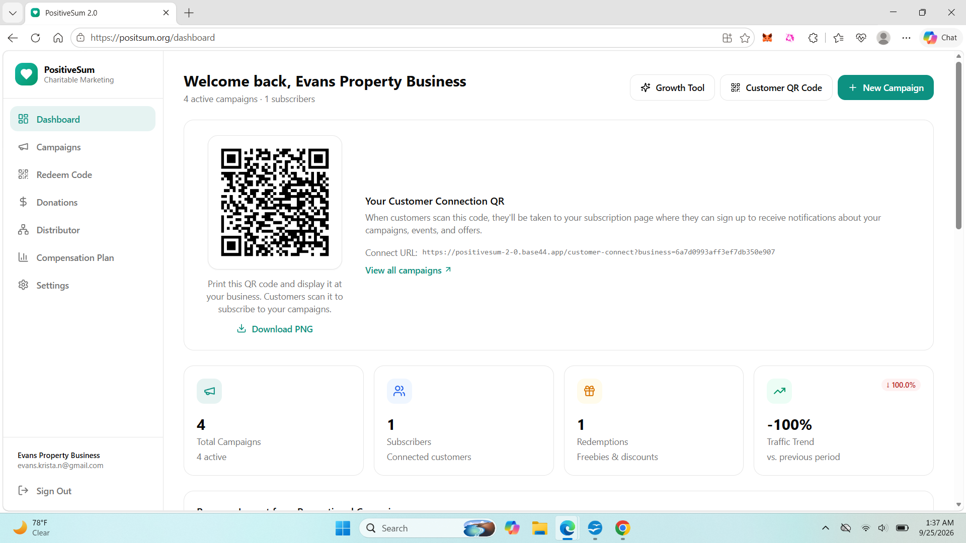Viewport: 966px width, 543px height.
Task: Click the browser address bar
Action: (403, 38)
